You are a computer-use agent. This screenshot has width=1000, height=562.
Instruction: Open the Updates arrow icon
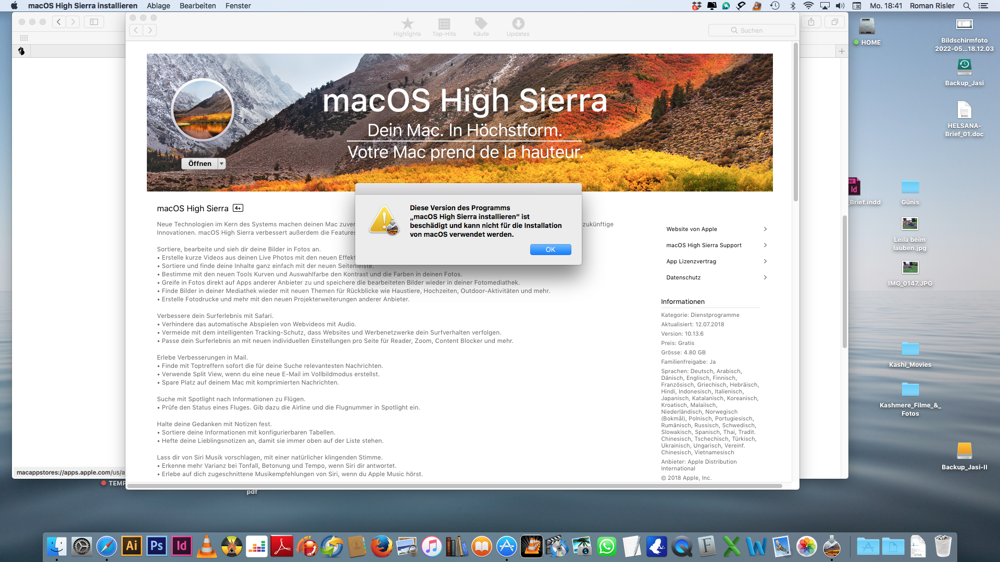[518, 24]
